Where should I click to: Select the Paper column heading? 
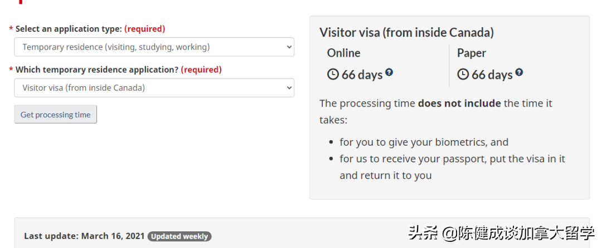point(472,53)
